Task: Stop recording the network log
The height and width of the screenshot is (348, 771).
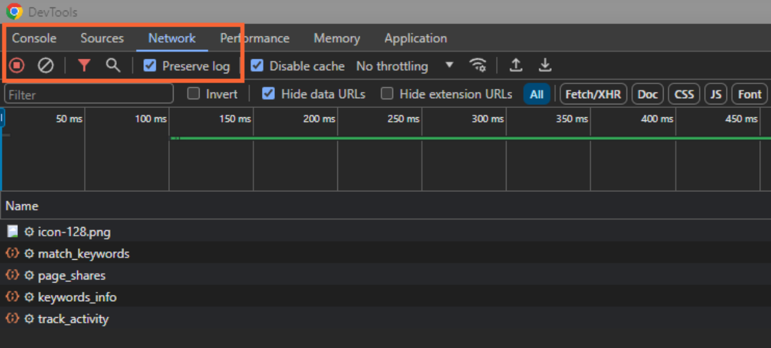Action: pos(17,65)
